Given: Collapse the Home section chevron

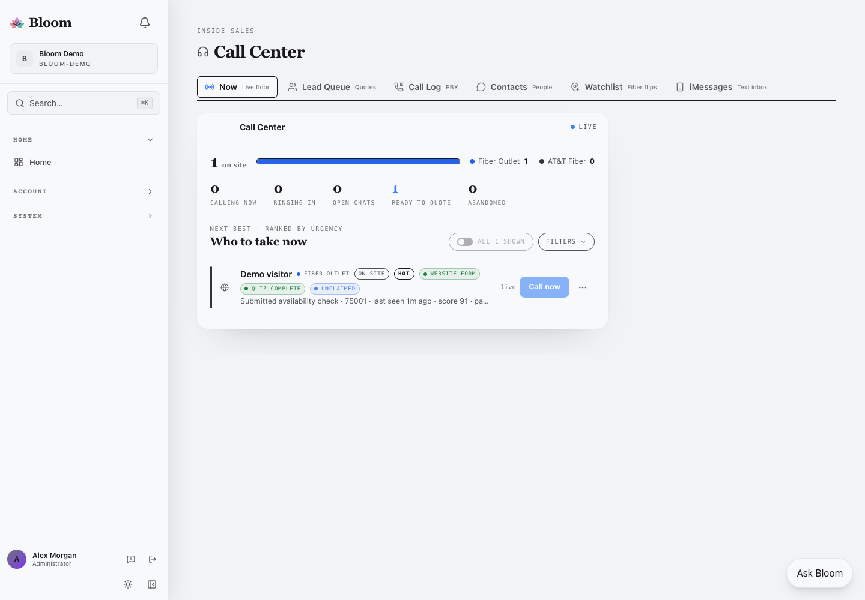Looking at the screenshot, I should point(150,140).
